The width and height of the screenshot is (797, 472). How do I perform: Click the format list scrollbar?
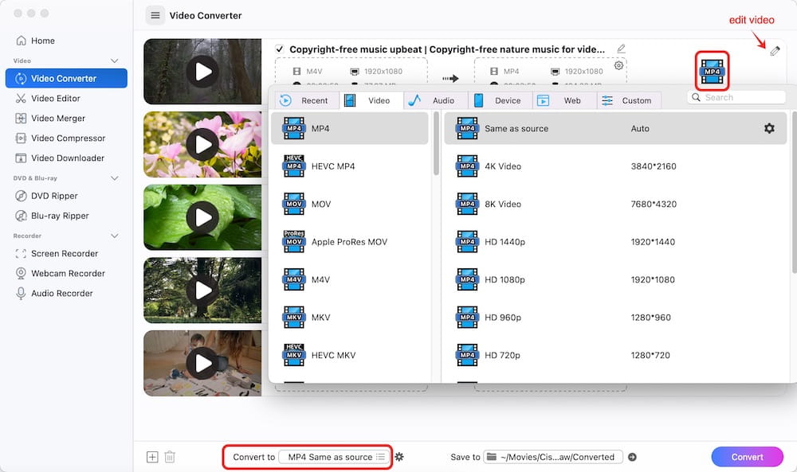click(436, 143)
